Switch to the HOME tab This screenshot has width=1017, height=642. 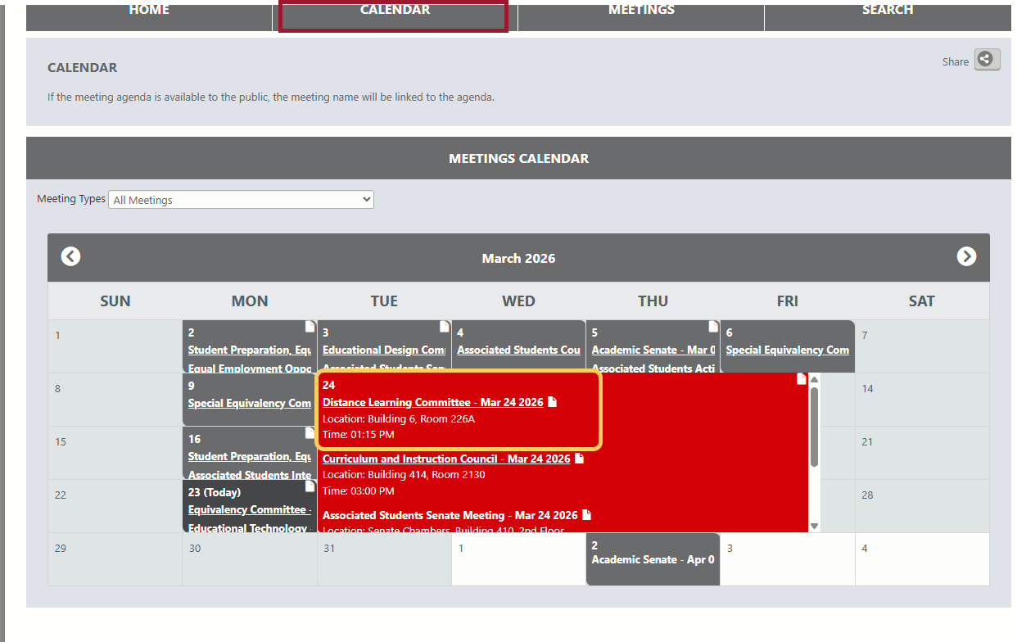(x=148, y=10)
